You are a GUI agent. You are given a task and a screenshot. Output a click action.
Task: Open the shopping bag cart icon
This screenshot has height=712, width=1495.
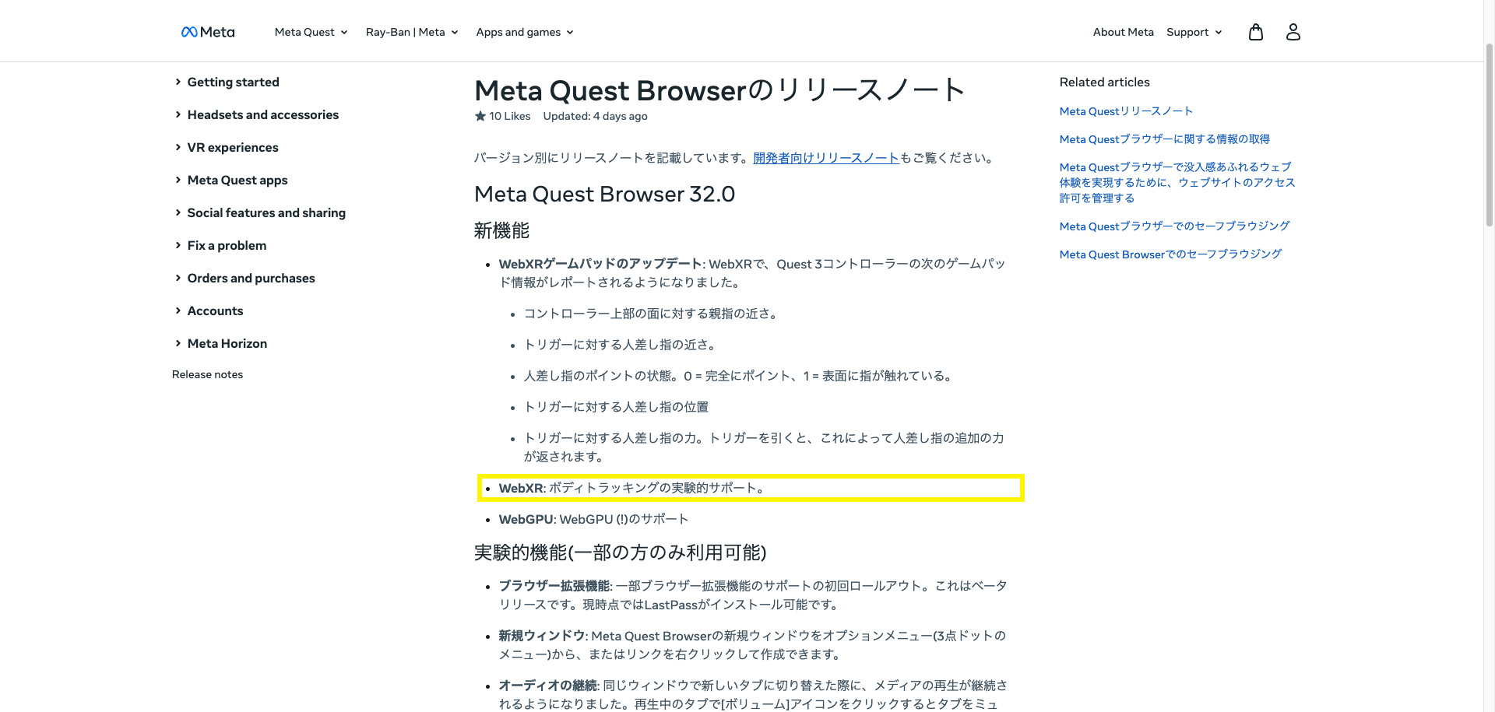(x=1256, y=32)
